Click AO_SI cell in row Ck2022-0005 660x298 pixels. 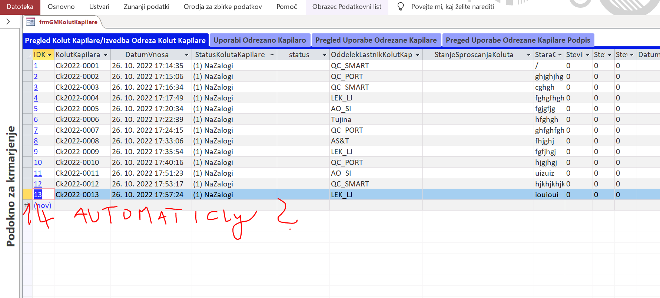[x=376, y=109]
